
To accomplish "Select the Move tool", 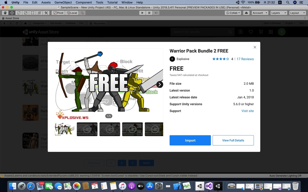I will tap(12, 13).
